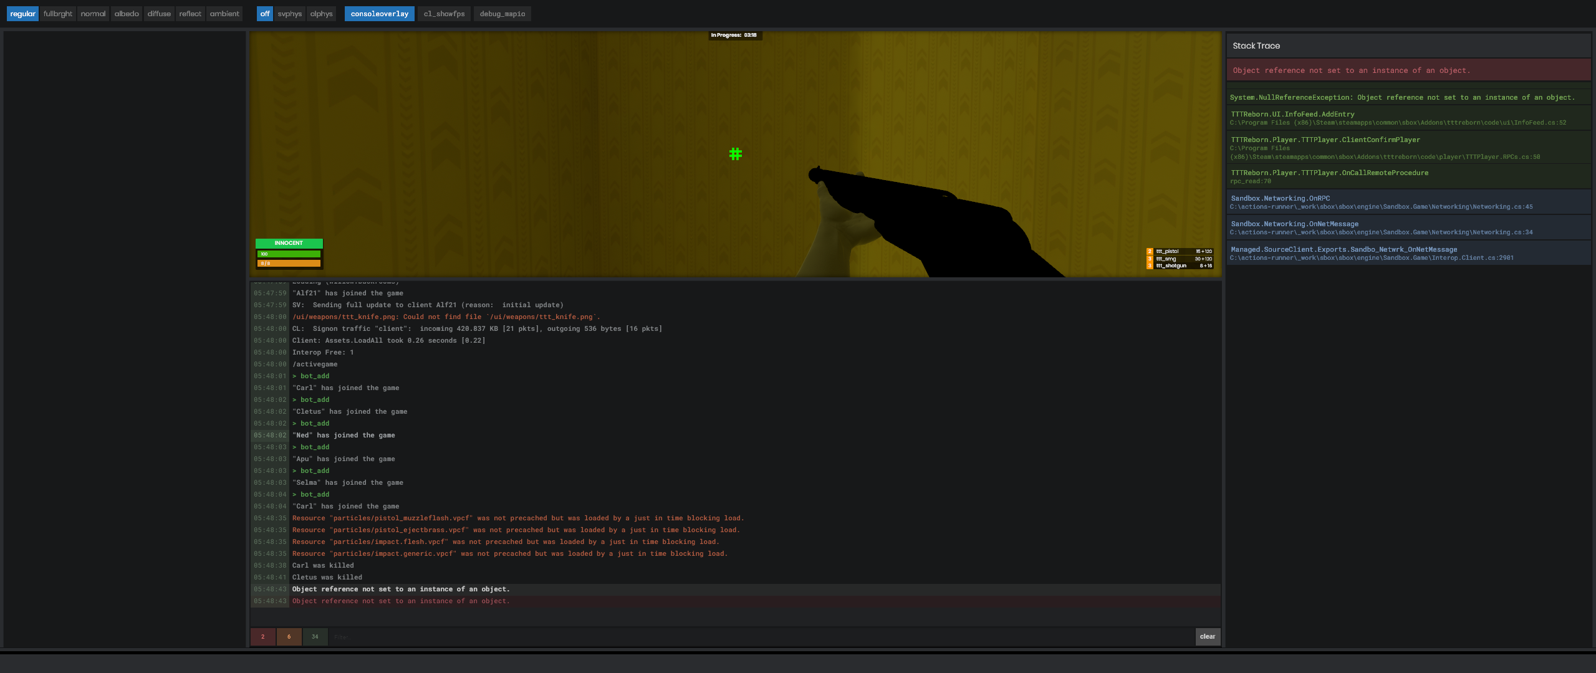This screenshot has height=673, width=1596.
Task: Switch to the reflect visualization
Action: click(x=190, y=13)
